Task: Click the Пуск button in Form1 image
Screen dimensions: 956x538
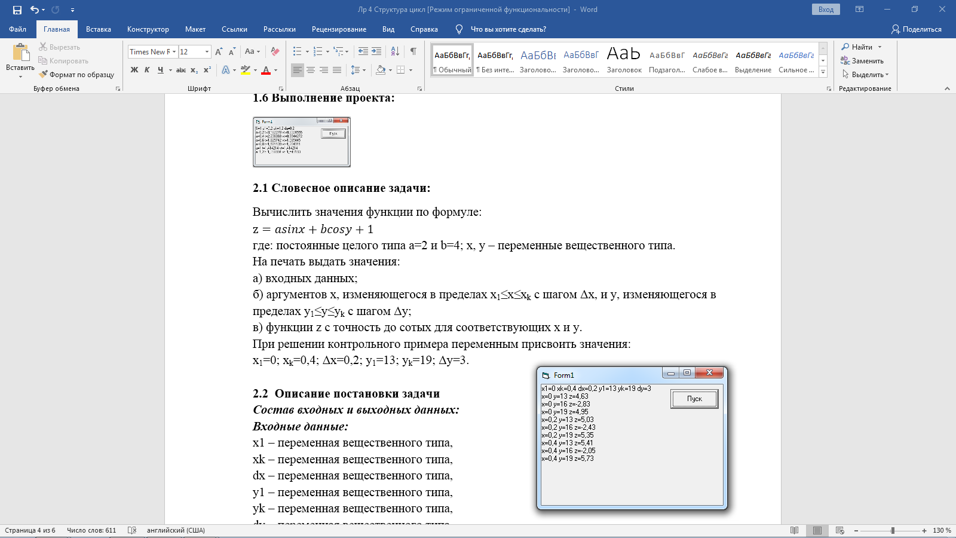Action: (694, 399)
